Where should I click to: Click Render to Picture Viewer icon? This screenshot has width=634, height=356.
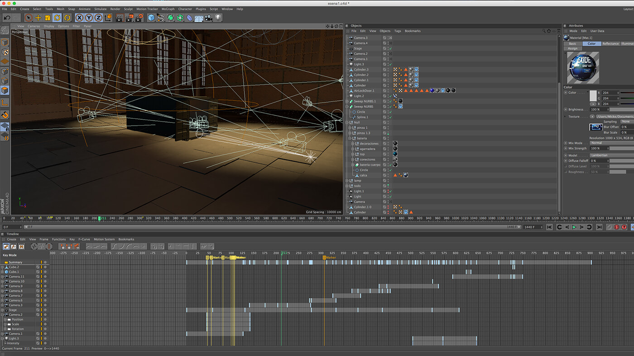click(129, 18)
